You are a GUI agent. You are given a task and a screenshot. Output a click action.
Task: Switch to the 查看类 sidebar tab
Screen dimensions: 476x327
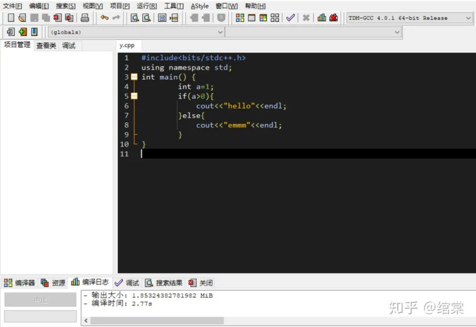coord(46,45)
